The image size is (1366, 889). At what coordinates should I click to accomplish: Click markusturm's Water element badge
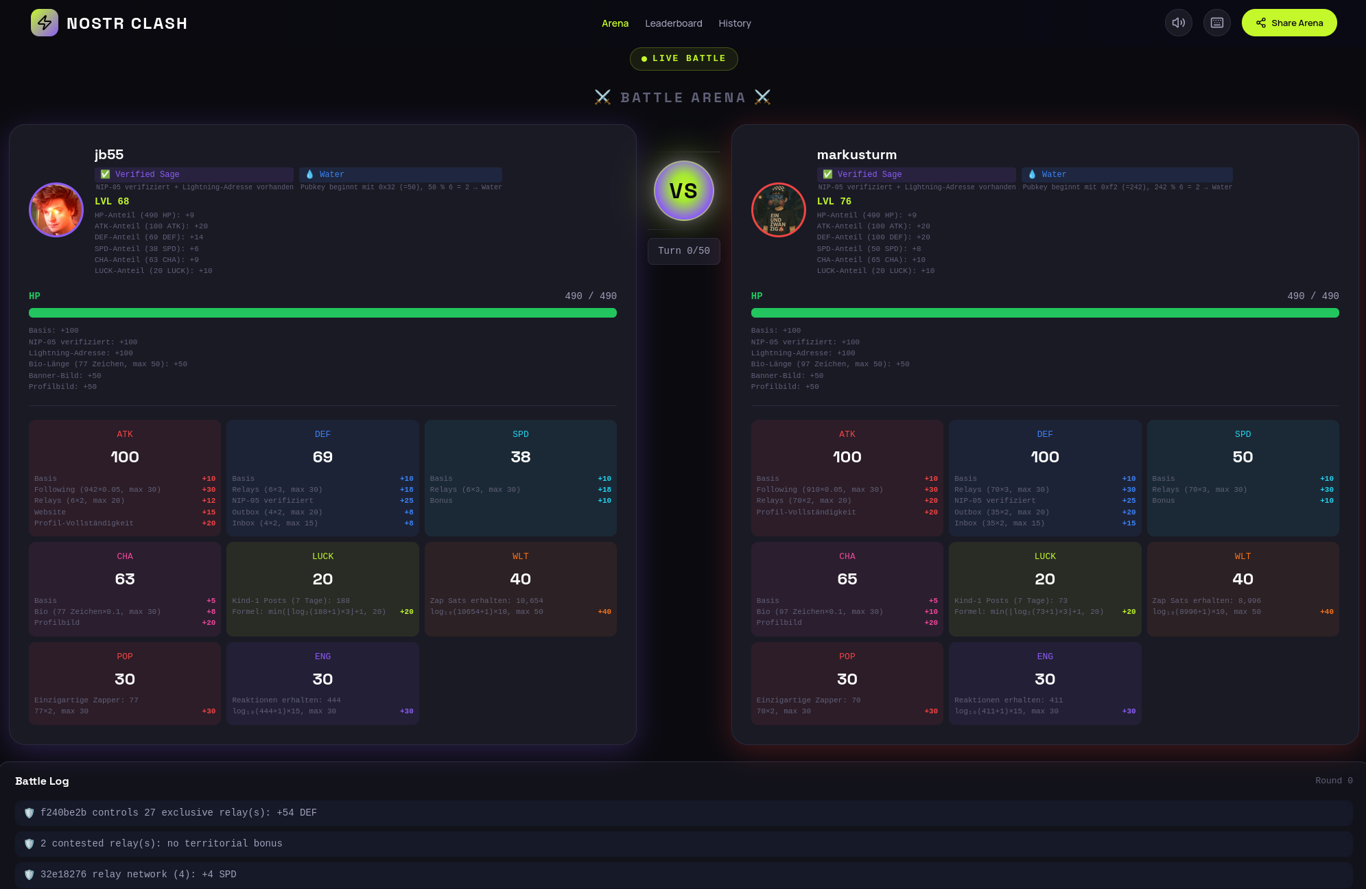(x=1126, y=174)
